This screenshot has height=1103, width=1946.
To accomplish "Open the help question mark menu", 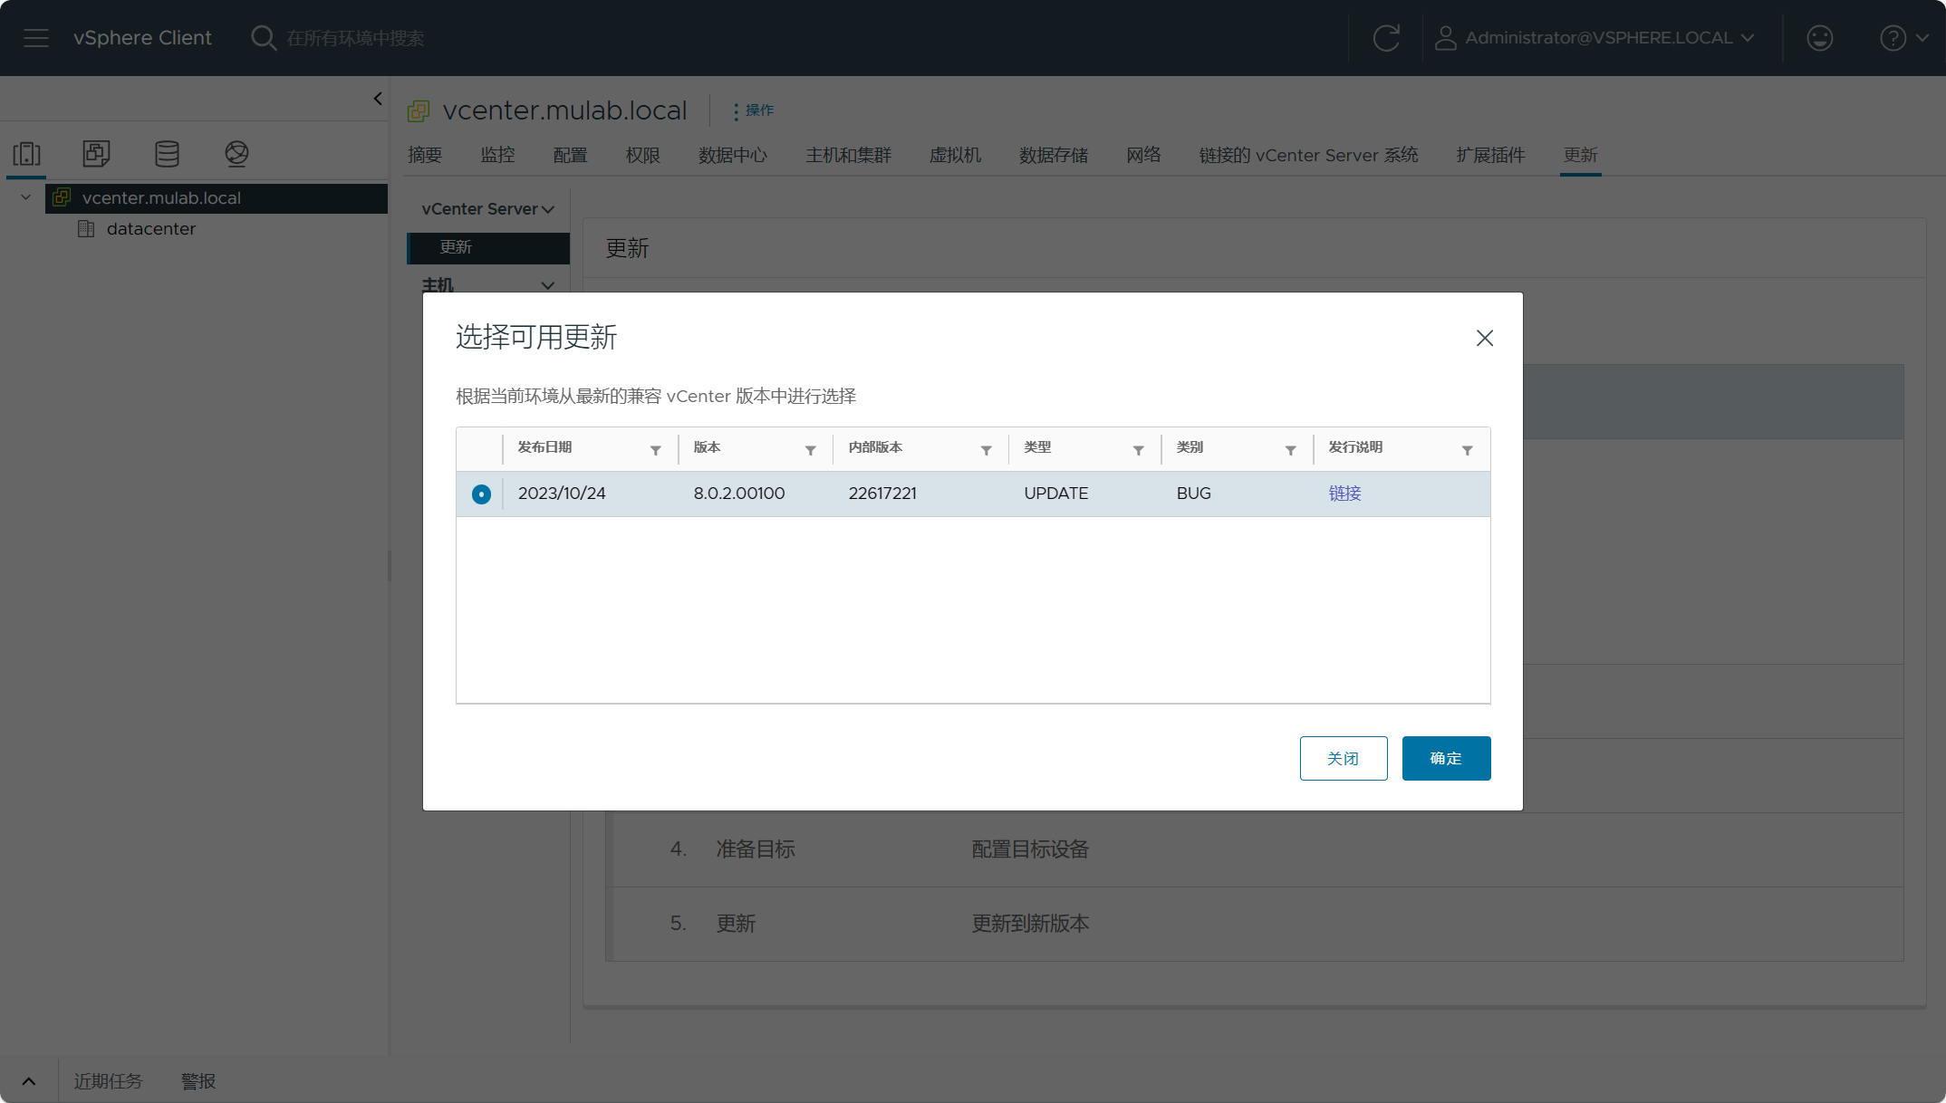I will tap(1904, 38).
